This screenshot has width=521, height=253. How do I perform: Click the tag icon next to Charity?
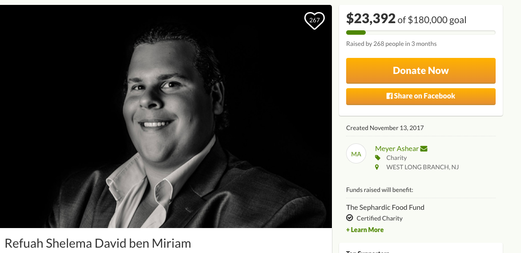378,158
